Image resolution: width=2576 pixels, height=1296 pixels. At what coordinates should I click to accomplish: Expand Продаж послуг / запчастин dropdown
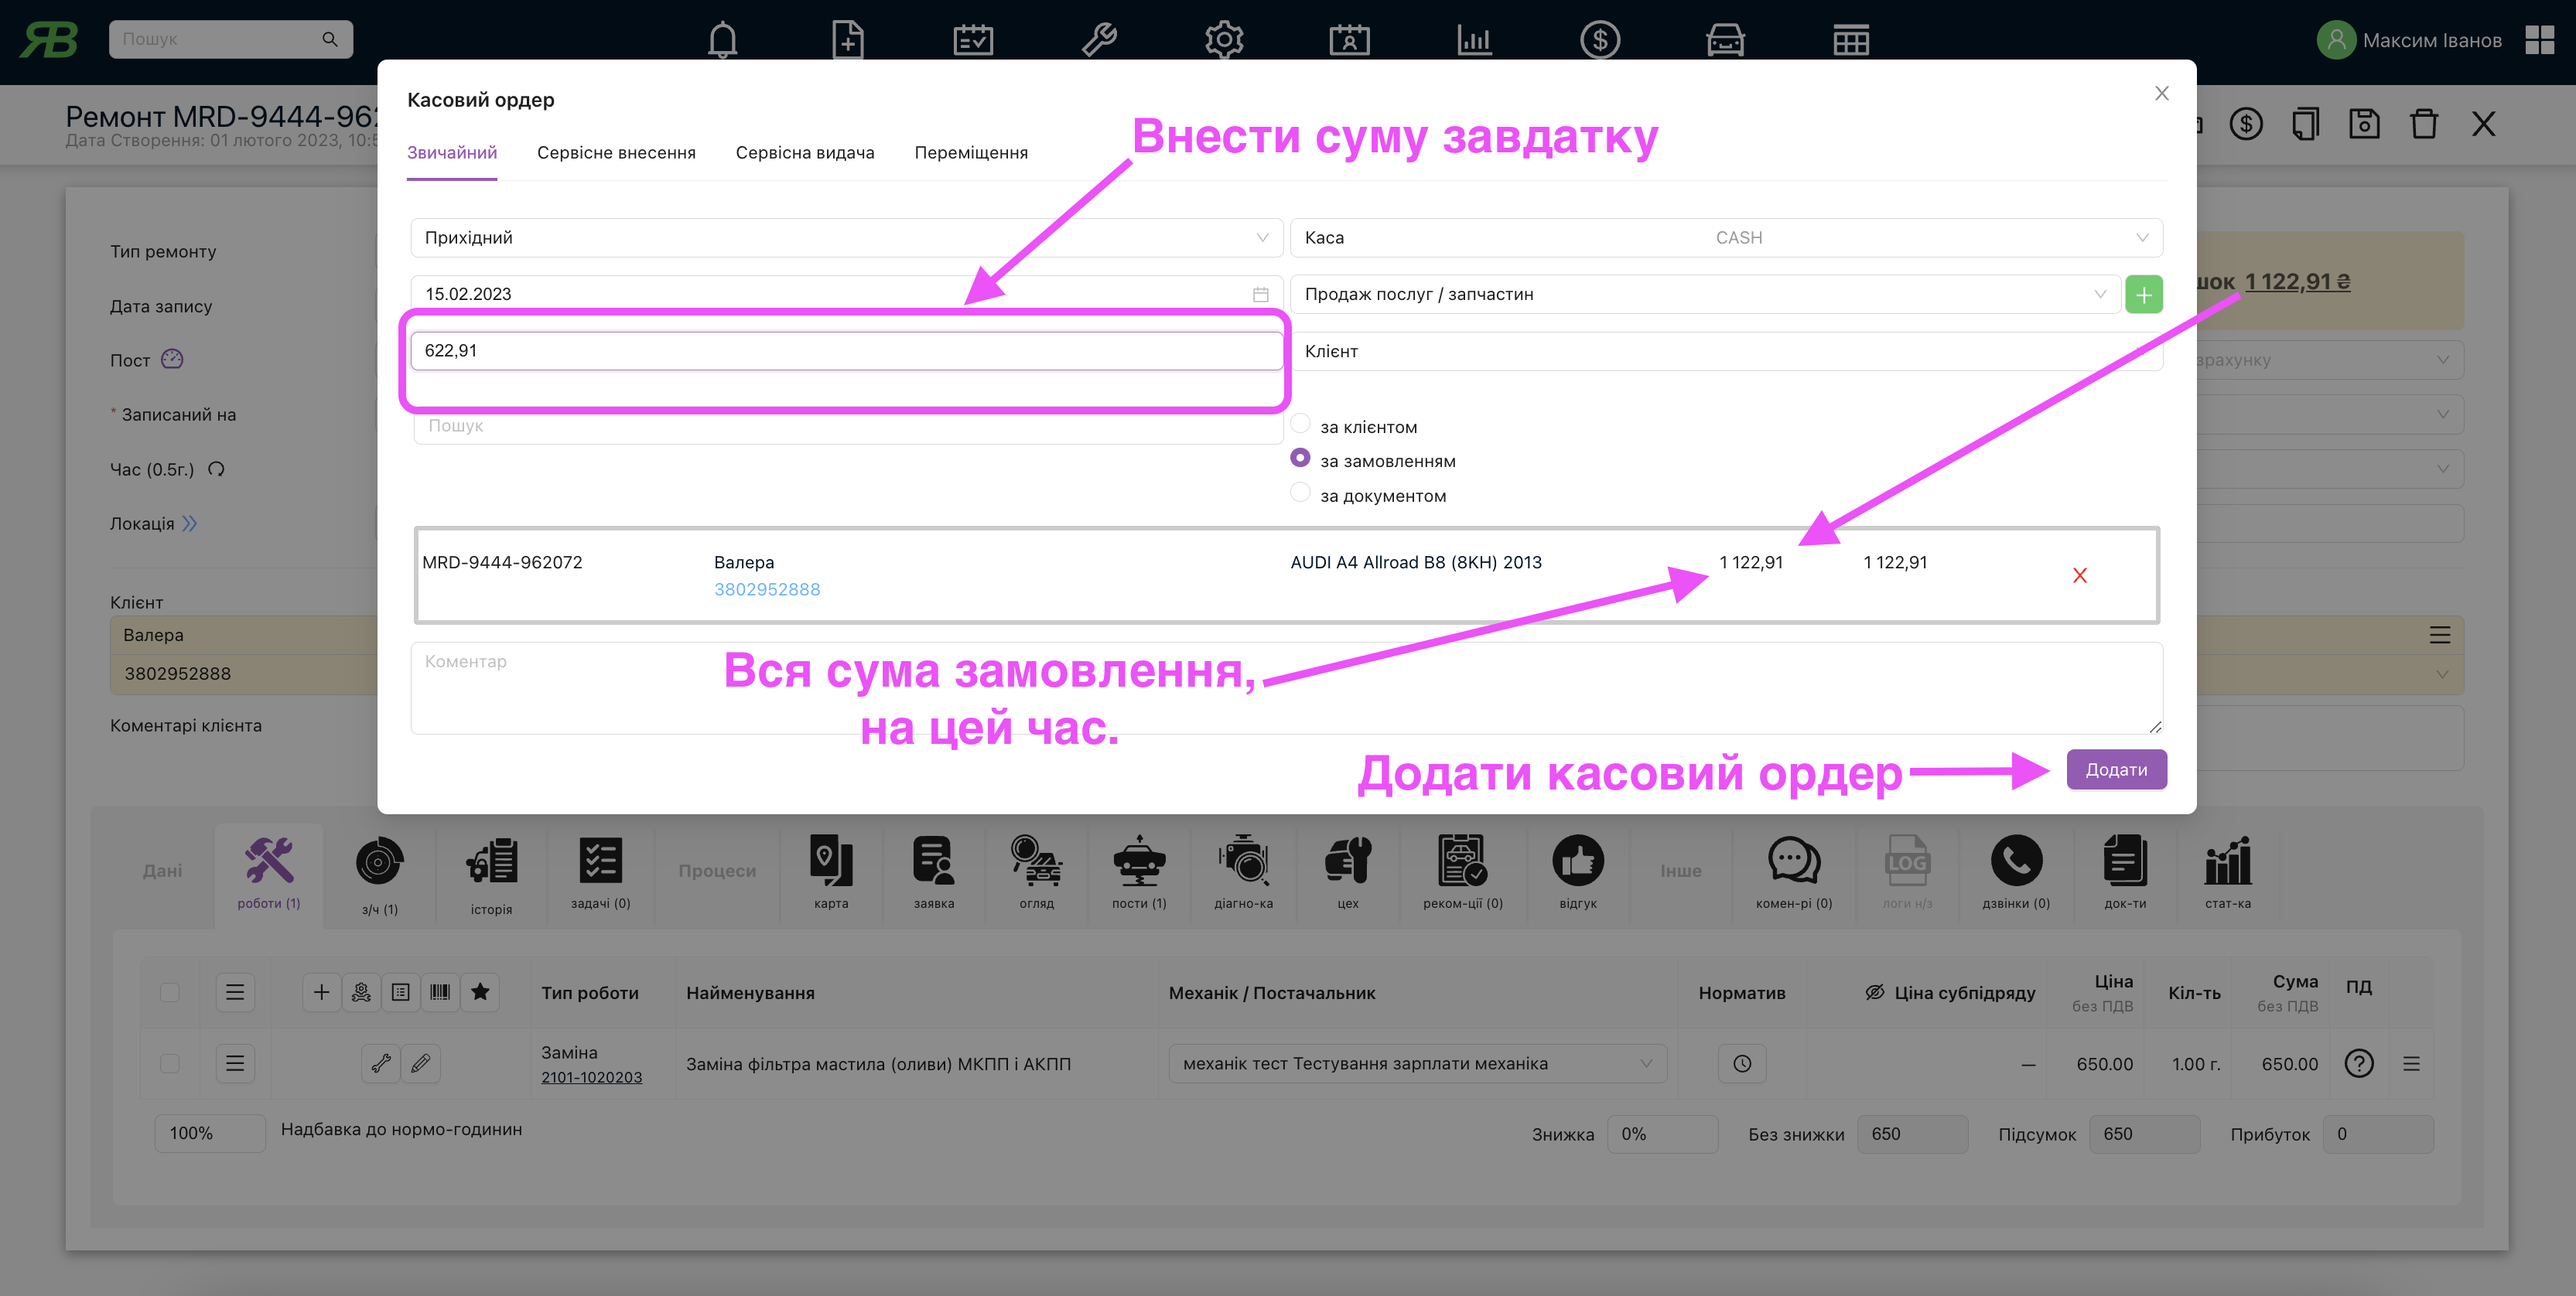point(1704,295)
